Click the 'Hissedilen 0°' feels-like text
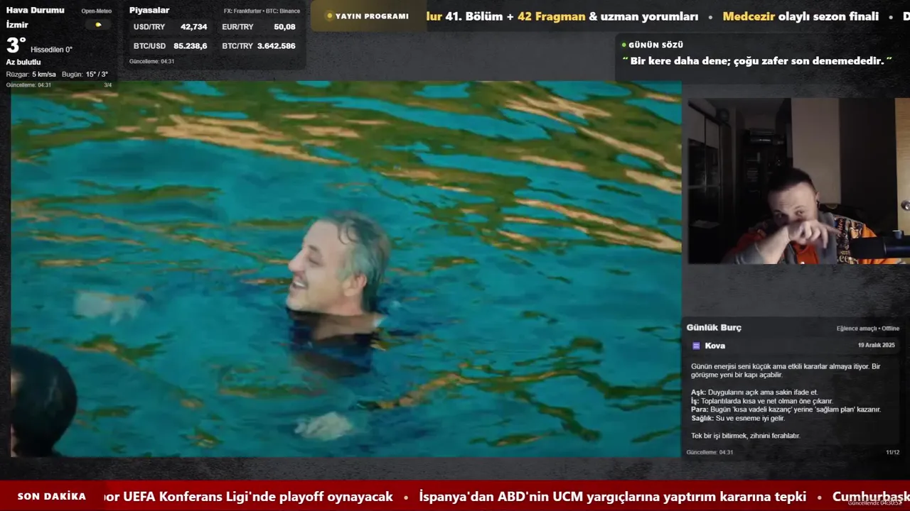The height and width of the screenshot is (511, 910). [x=51, y=50]
